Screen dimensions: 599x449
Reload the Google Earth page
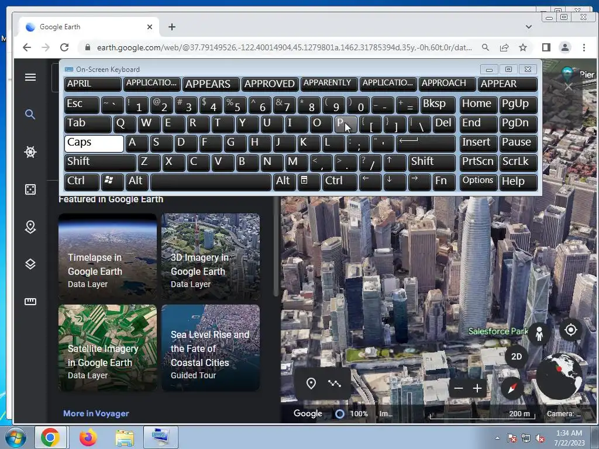64,47
